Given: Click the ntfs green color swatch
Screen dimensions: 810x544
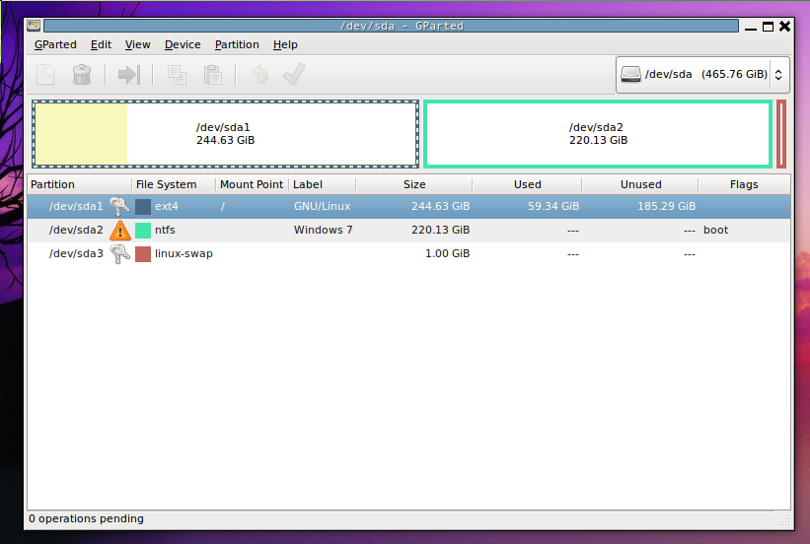Looking at the screenshot, I should click(x=143, y=231).
